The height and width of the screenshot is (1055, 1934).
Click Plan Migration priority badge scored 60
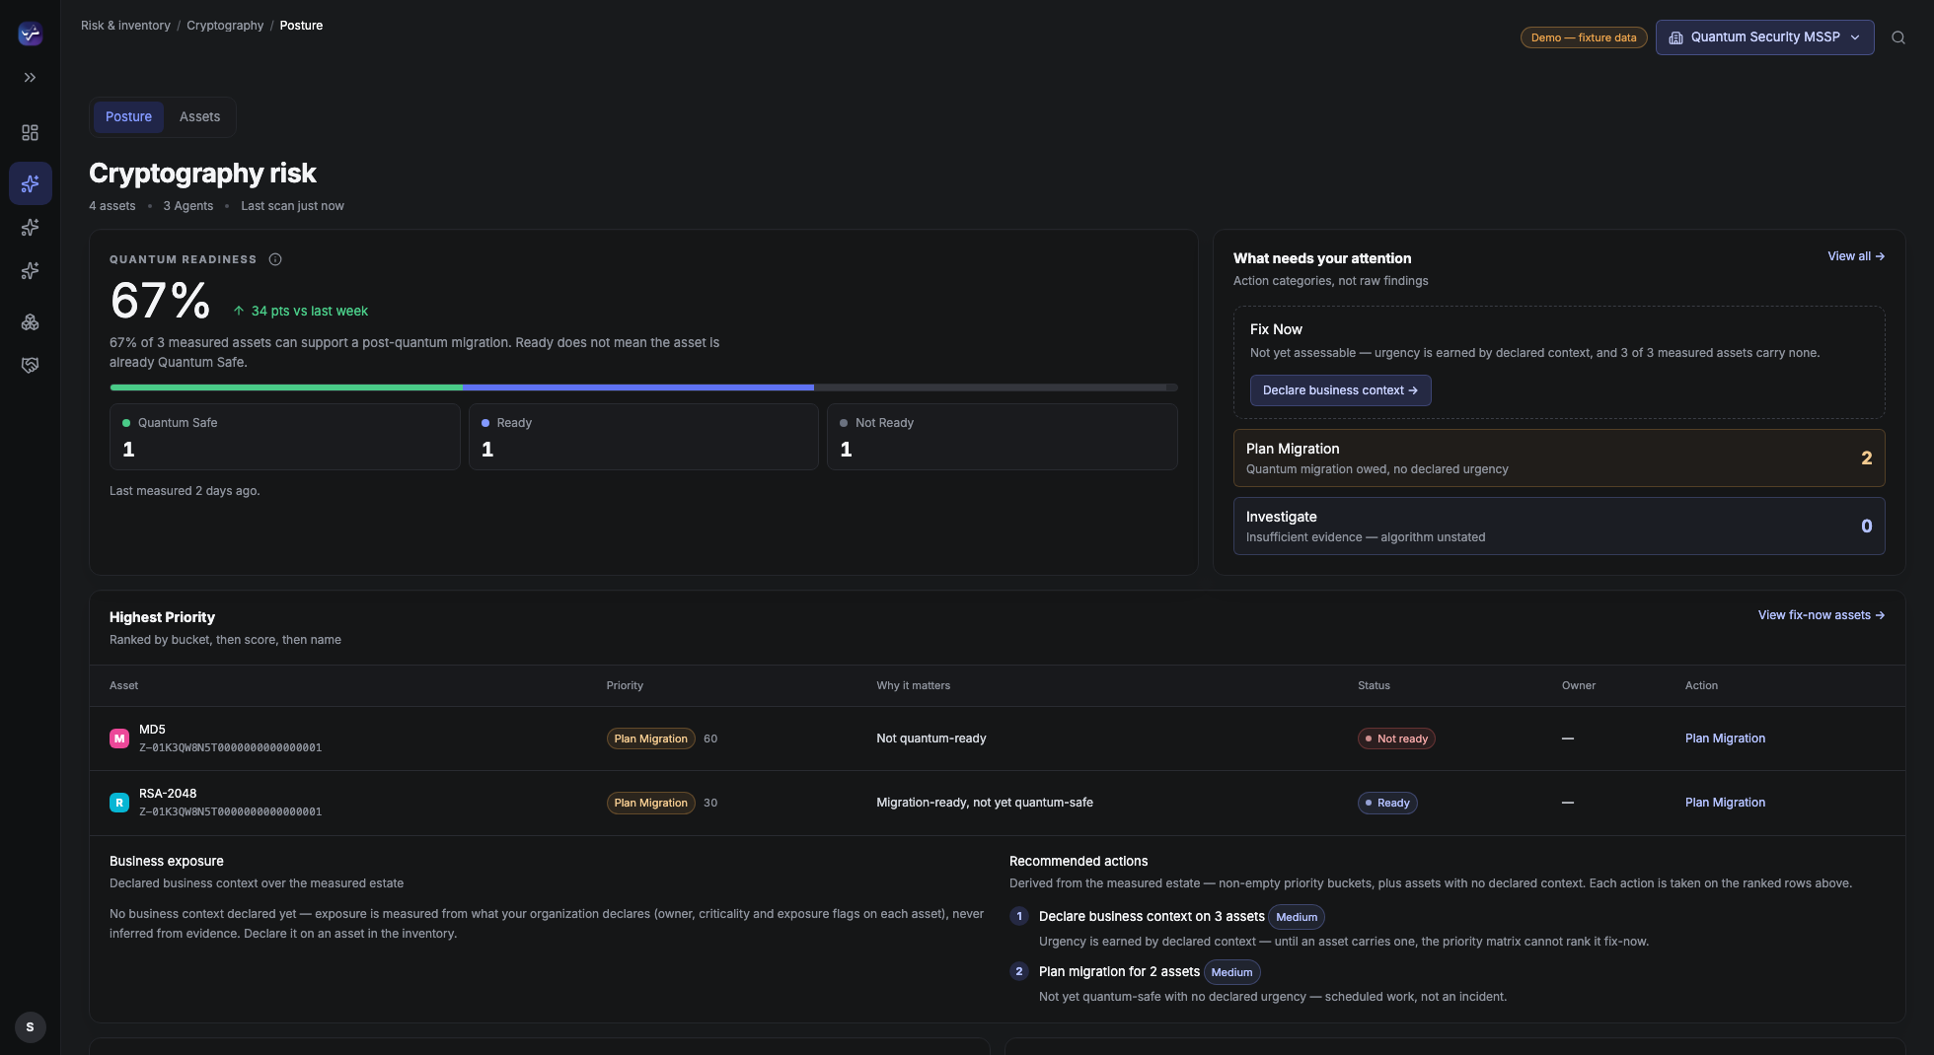pos(650,738)
